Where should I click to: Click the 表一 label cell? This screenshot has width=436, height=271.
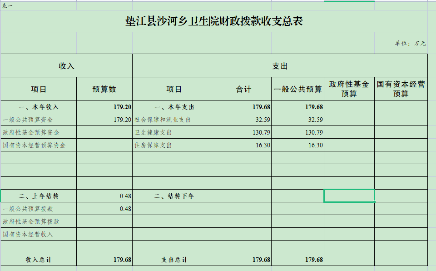39,6
